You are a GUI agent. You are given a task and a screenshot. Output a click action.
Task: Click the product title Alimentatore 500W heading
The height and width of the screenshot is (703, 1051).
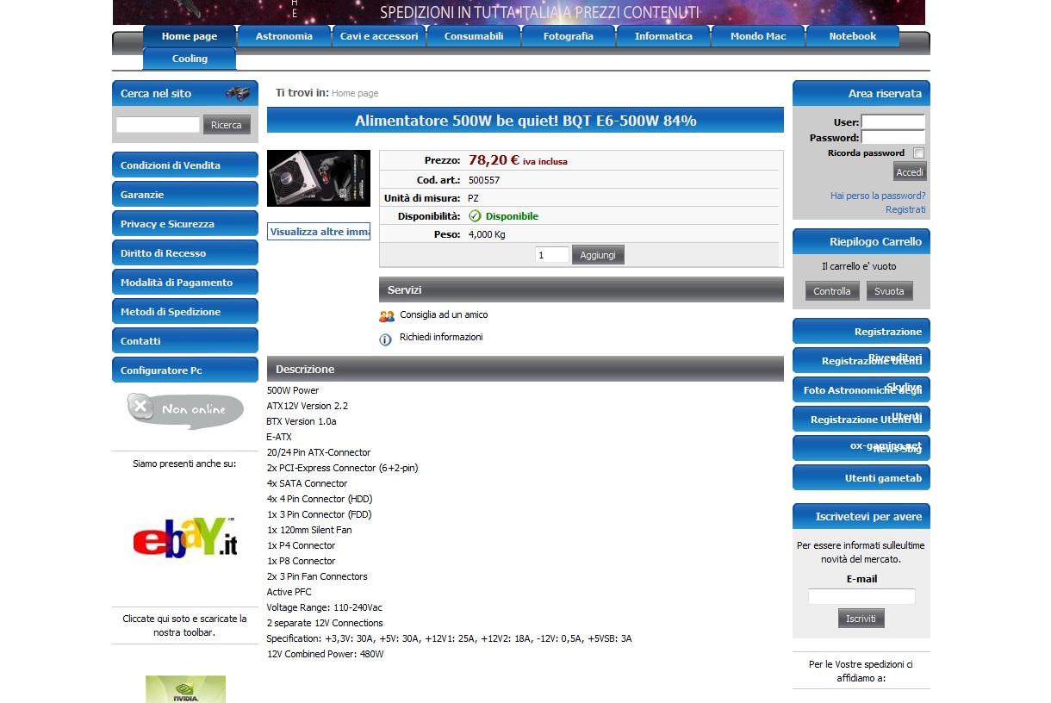pyautogui.click(x=525, y=121)
